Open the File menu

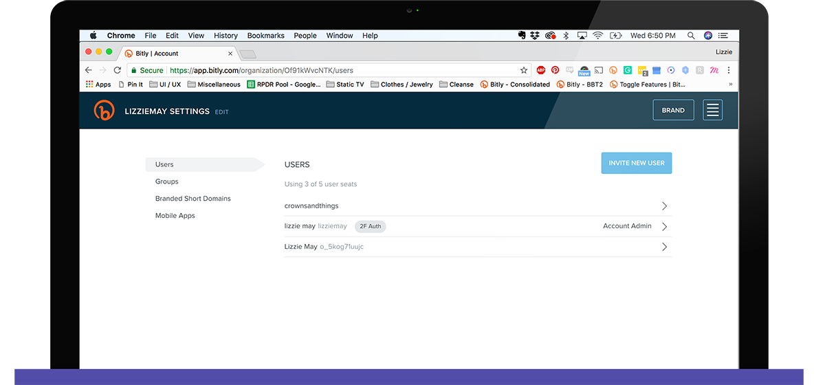pos(151,36)
